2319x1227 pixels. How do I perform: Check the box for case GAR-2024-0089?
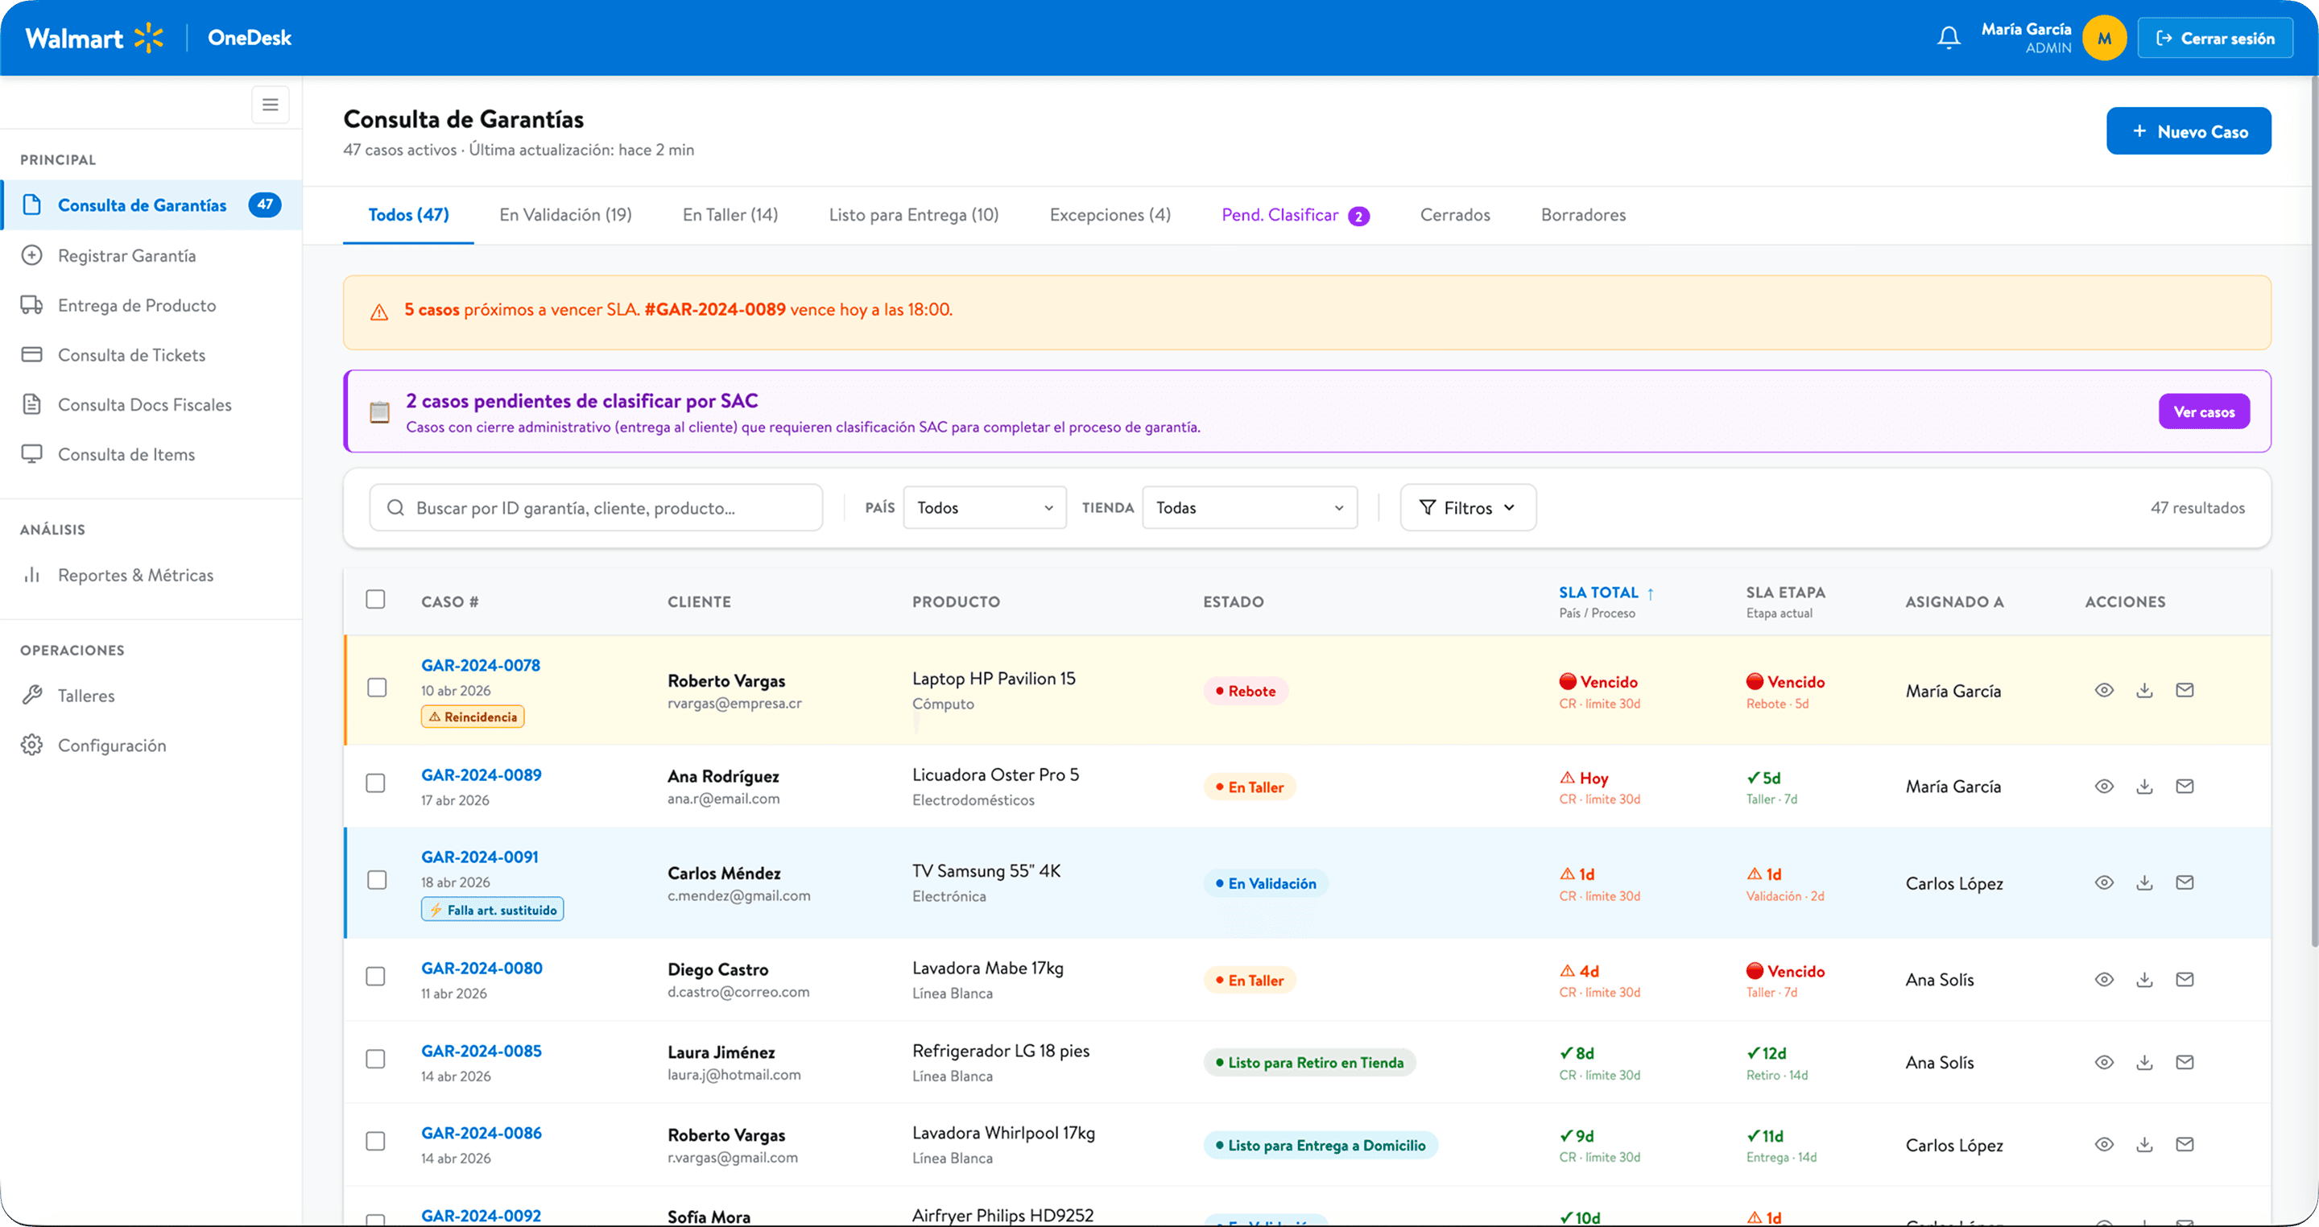(375, 783)
